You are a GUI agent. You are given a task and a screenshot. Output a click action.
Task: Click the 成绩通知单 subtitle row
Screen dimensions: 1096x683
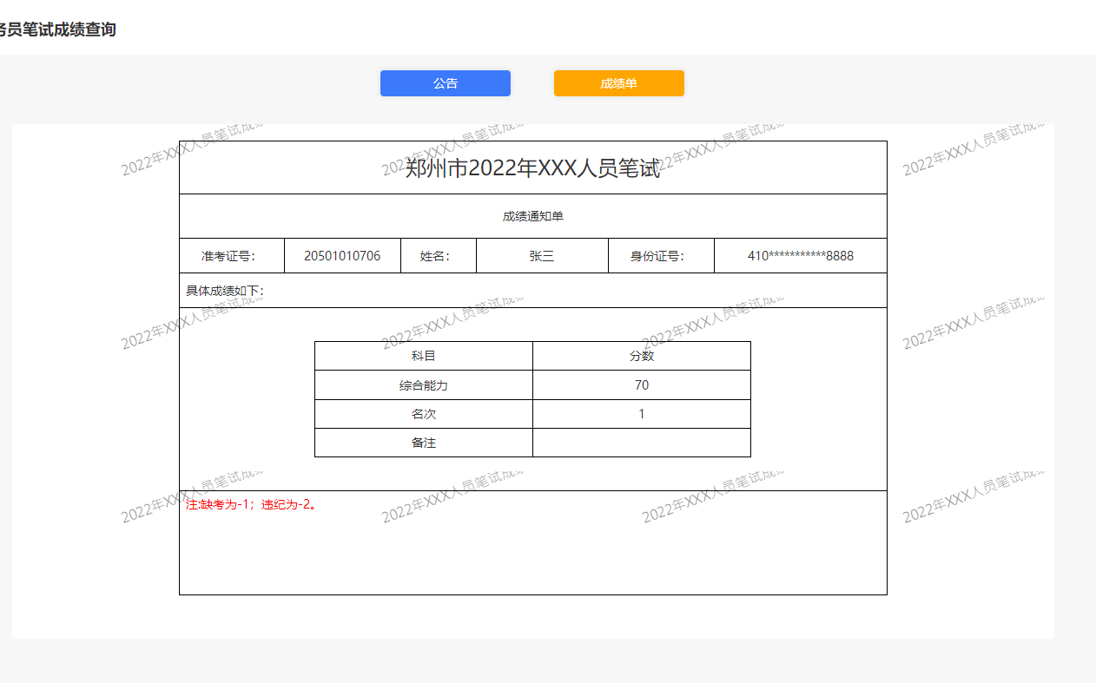532,216
